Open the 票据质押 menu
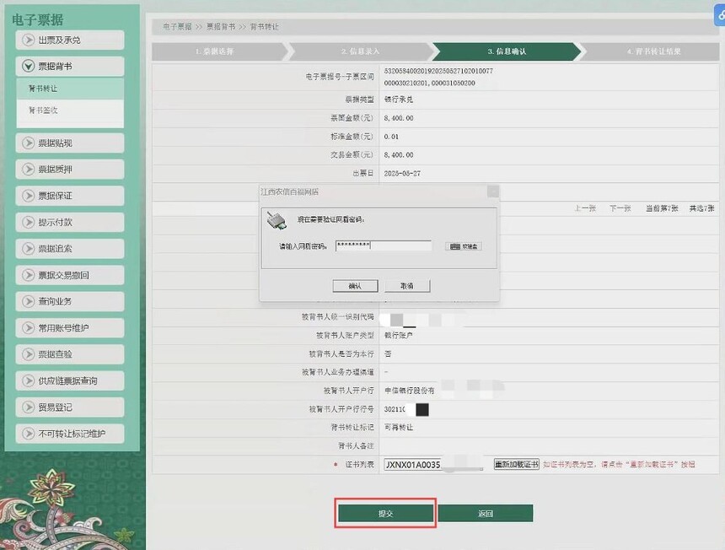The height and width of the screenshot is (550, 725). (x=70, y=170)
